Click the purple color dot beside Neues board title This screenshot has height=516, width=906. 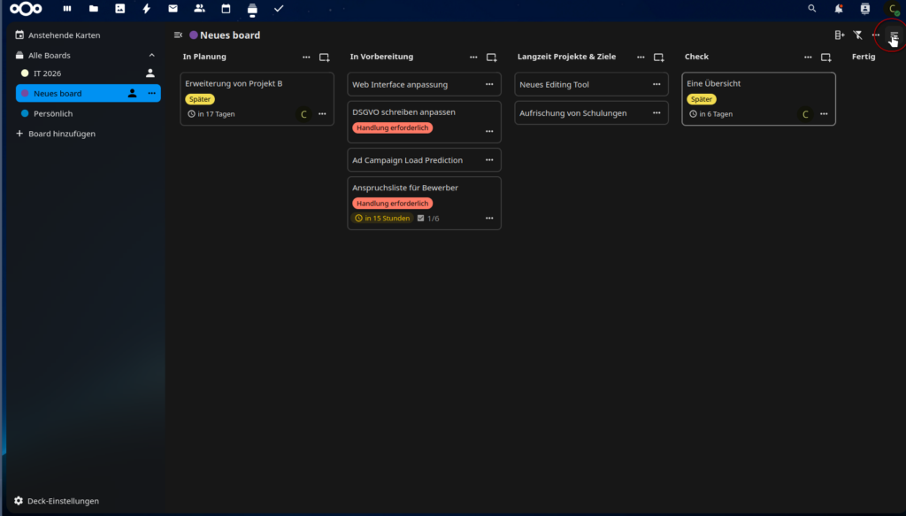(x=193, y=35)
